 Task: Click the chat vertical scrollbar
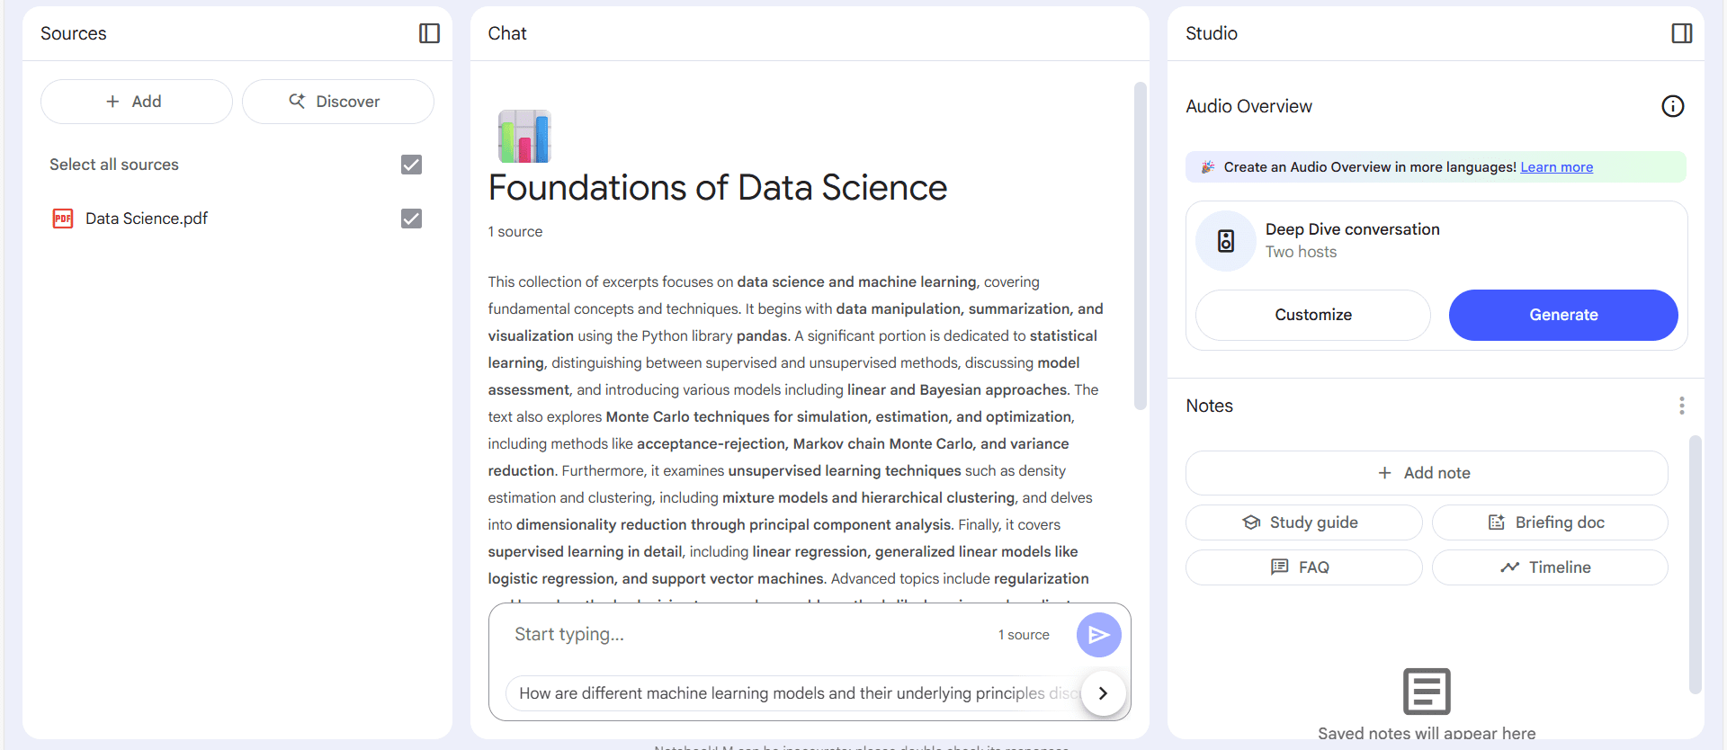[x=1140, y=246]
